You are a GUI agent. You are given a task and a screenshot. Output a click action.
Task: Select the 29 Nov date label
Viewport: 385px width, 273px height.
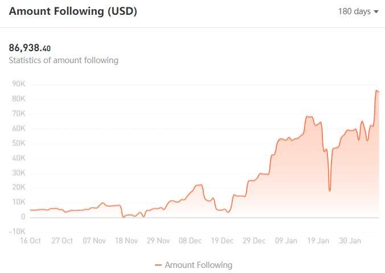pyautogui.click(x=158, y=241)
